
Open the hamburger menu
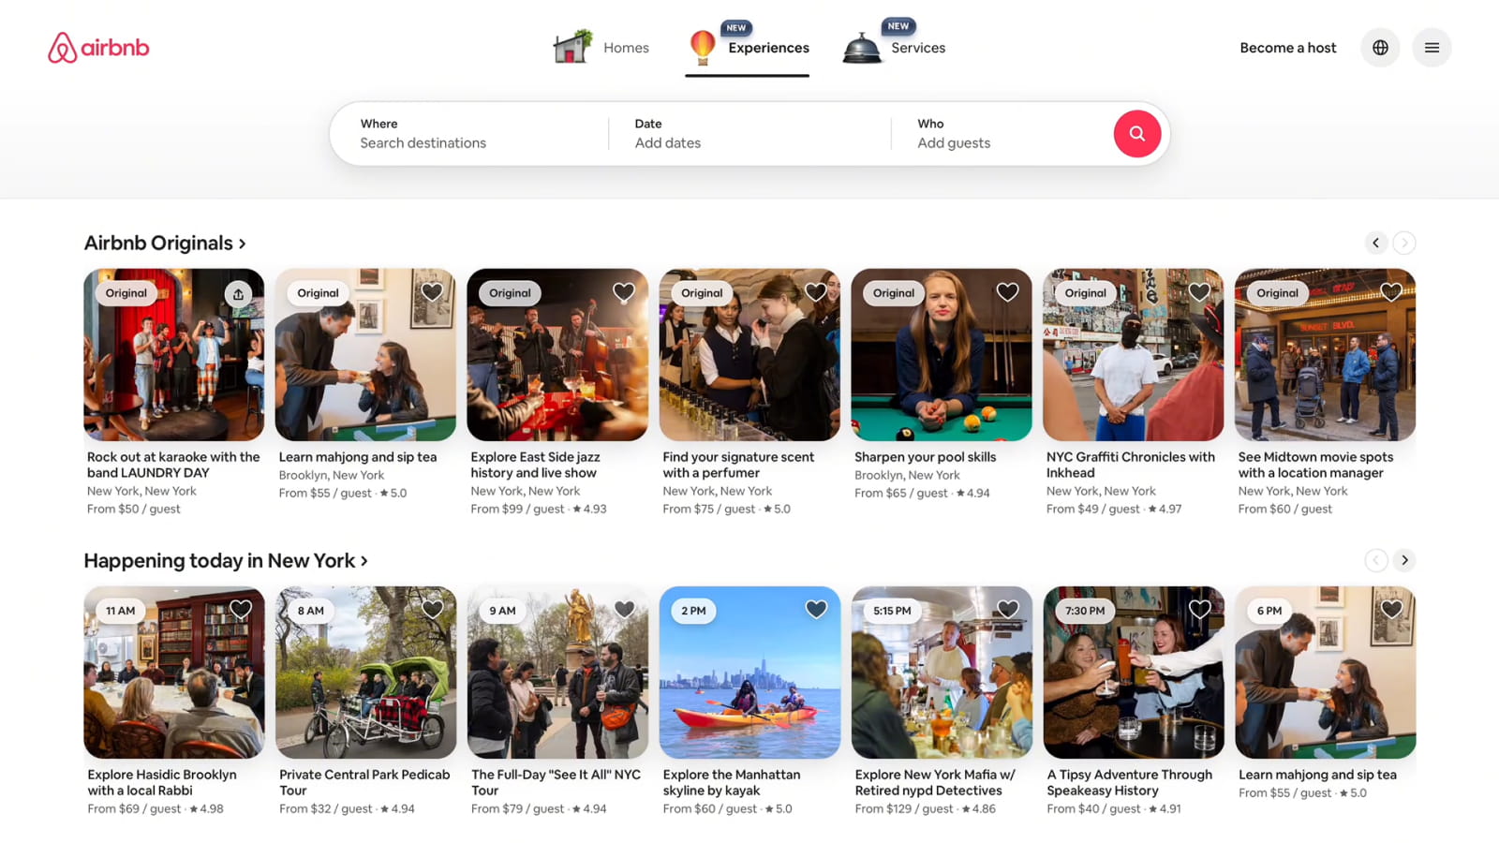(x=1432, y=47)
